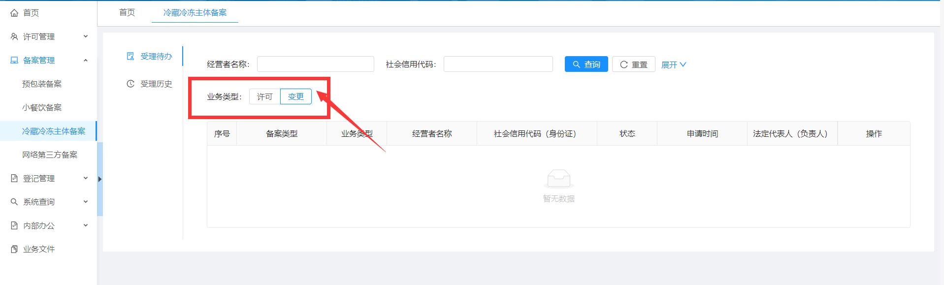Click the 经营者名称 input field

(x=315, y=64)
